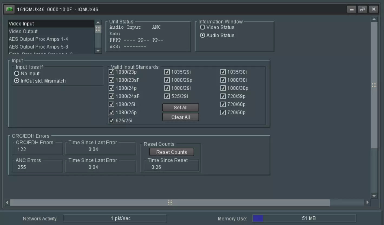Click the green module icon in title bar
Image resolution: width=384 pixels, height=225 pixels.
pyautogui.click(x=10, y=9)
